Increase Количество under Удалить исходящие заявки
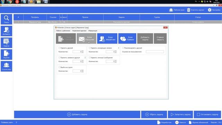 click(116, 51)
